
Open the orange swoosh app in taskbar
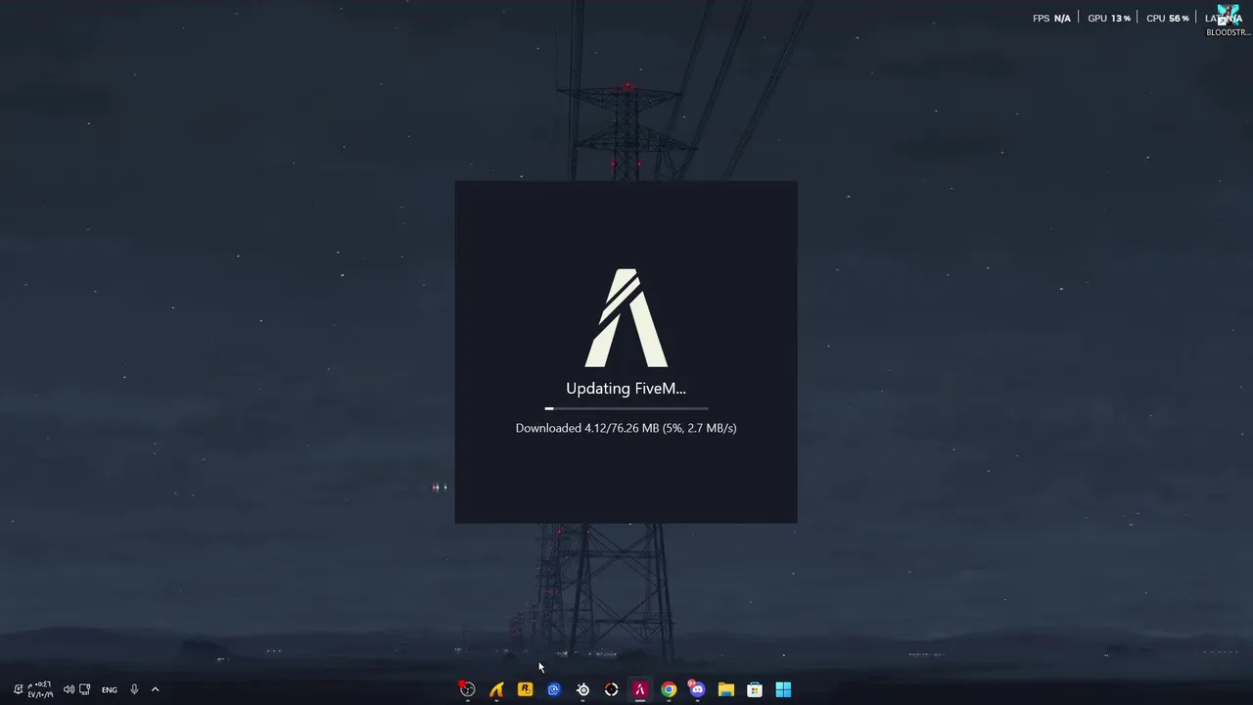(x=496, y=689)
